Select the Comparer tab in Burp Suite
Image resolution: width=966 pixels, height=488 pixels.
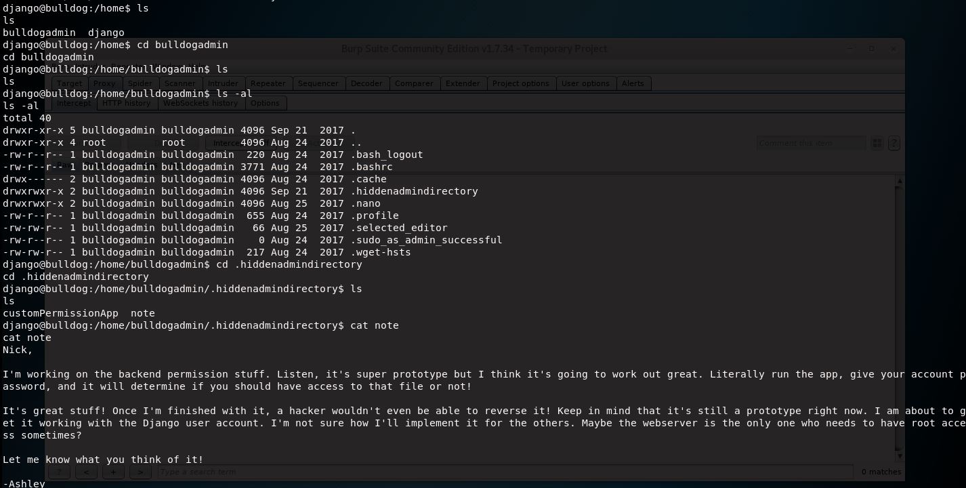tap(414, 83)
